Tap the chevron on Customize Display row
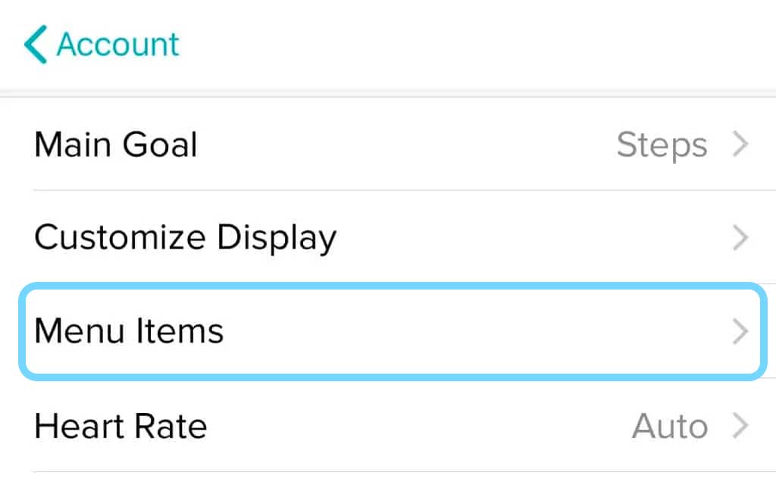 [740, 239]
